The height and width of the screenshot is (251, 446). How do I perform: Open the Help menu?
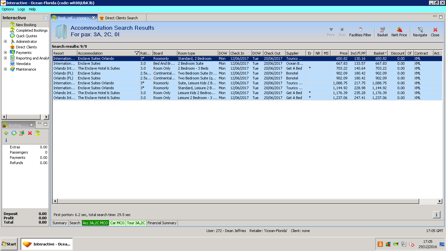click(x=32, y=9)
